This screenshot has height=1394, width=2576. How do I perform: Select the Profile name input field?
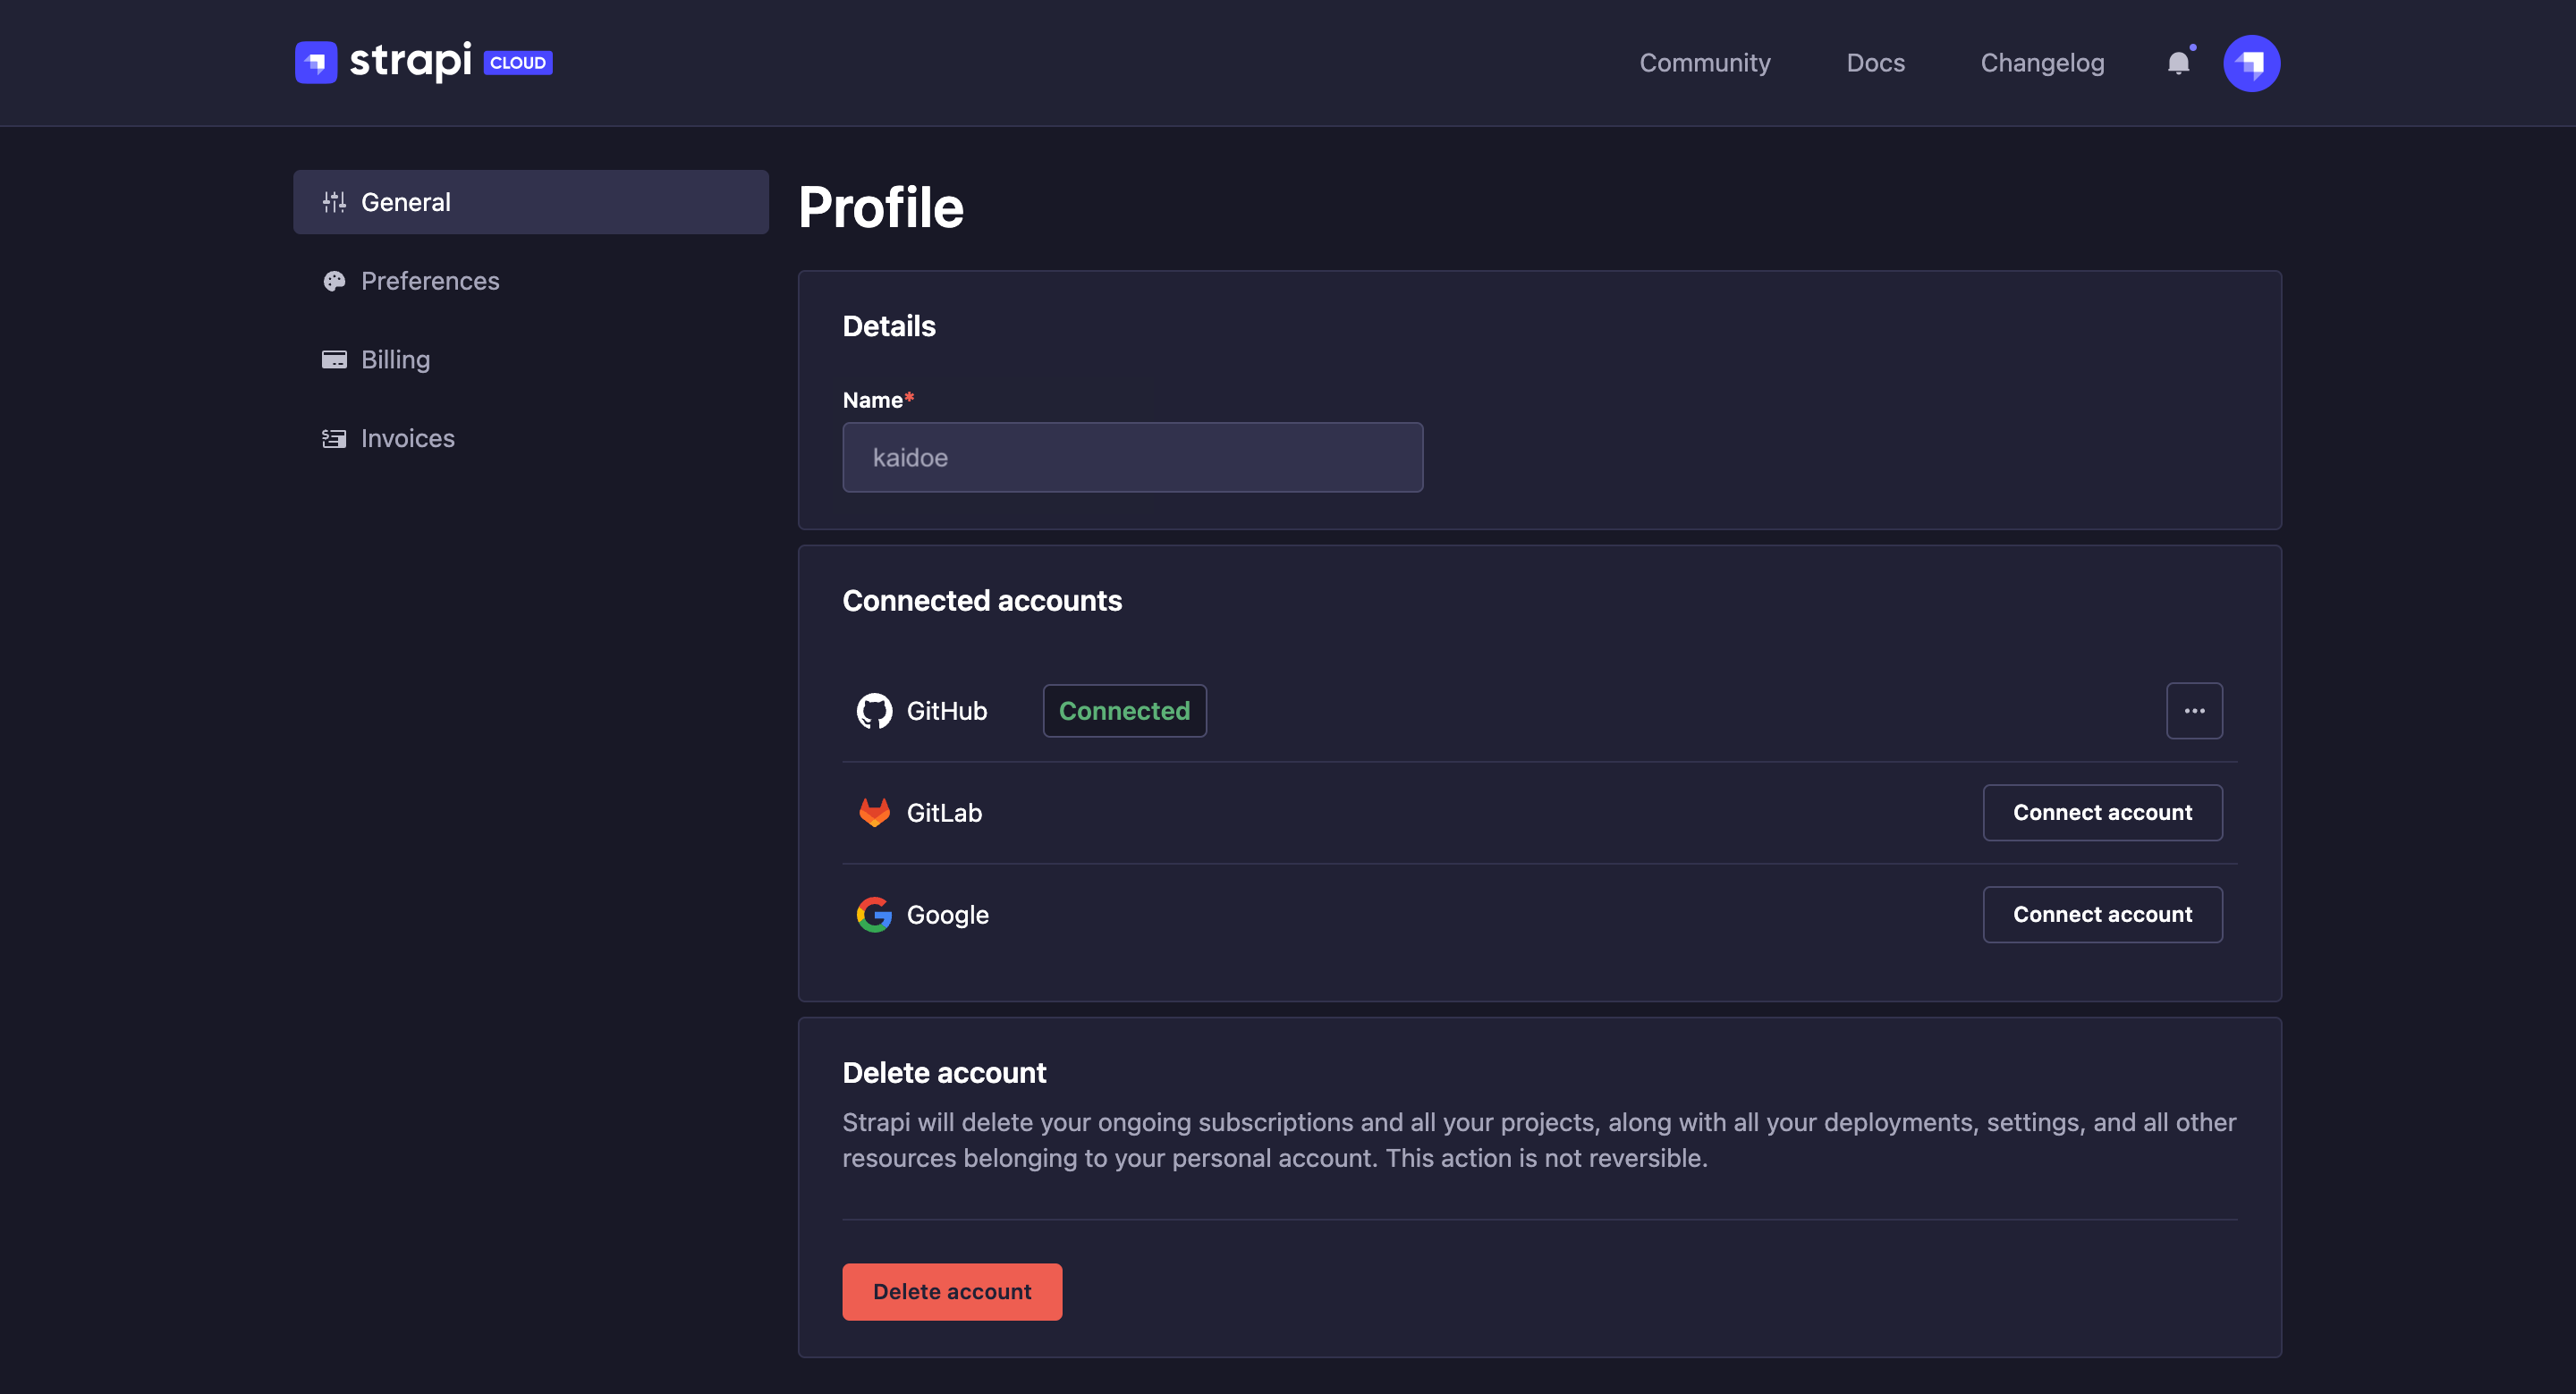pos(1133,457)
